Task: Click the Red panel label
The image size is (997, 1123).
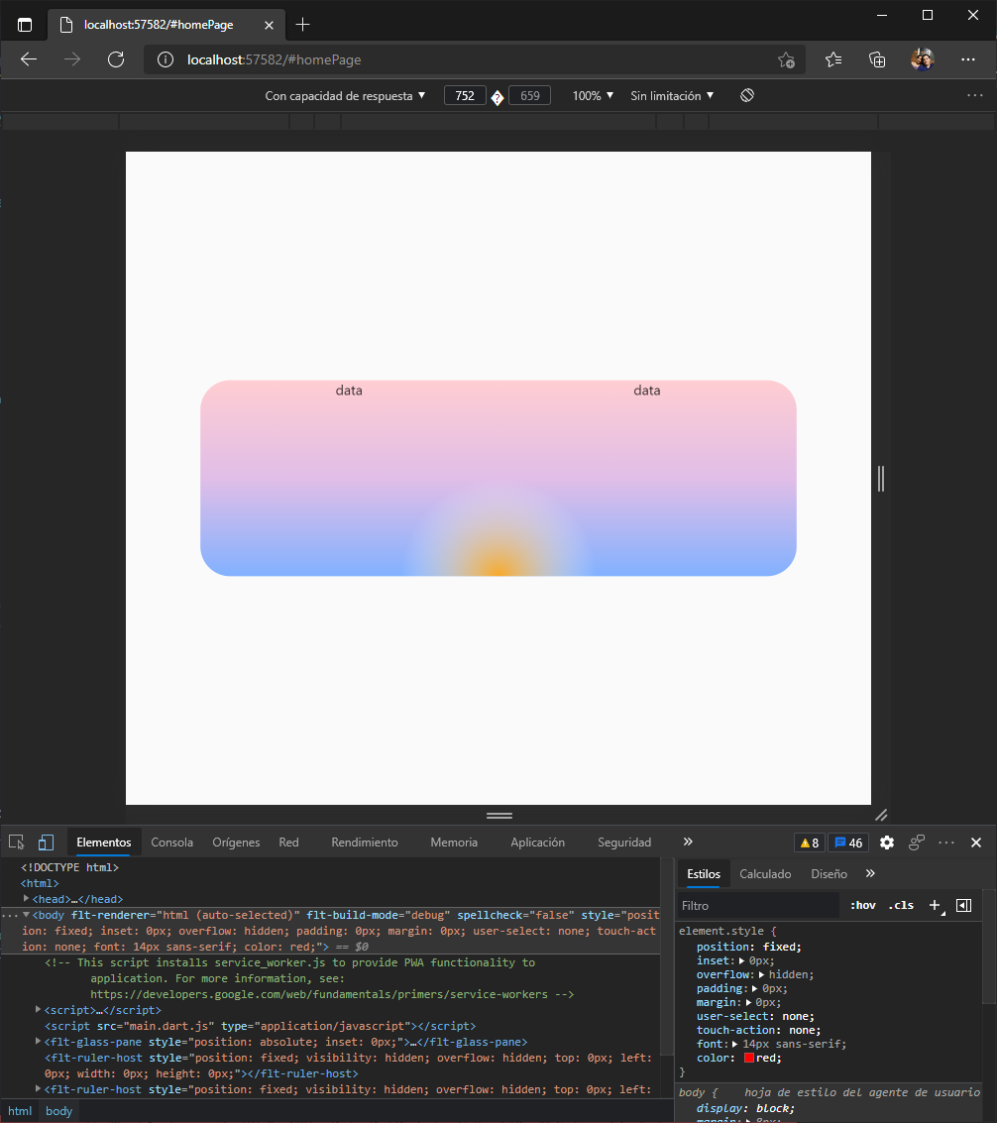Action: pos(288,842)
